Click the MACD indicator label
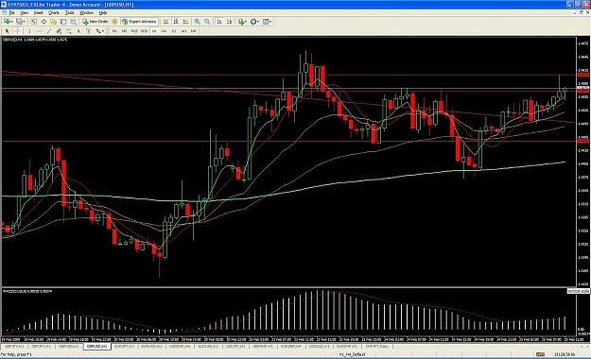This screenshot has width=591, height=359. [x=27, y=291]
